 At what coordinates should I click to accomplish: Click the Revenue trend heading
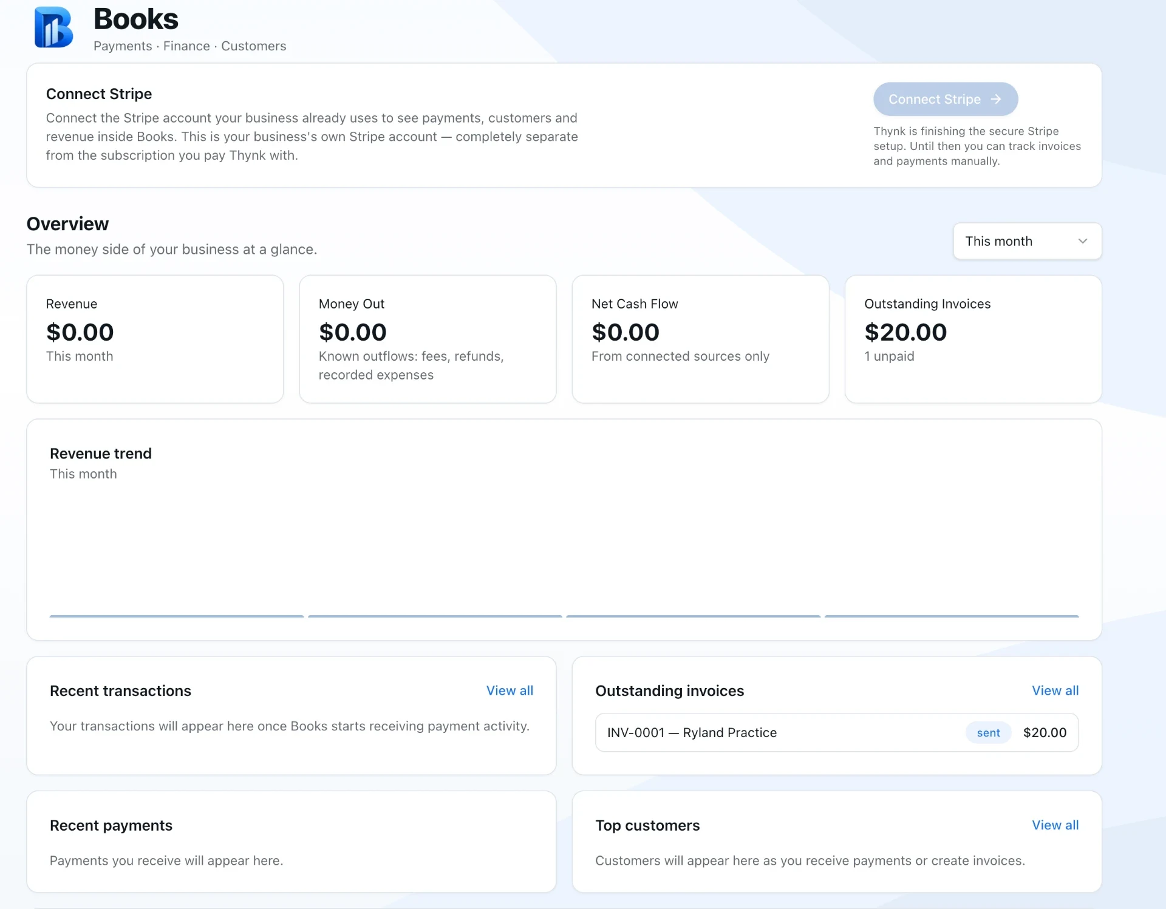(x=101, y=454)
